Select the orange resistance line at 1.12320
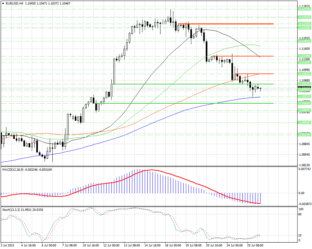Viewport: 312px width, 249px height. pos(226,24)
